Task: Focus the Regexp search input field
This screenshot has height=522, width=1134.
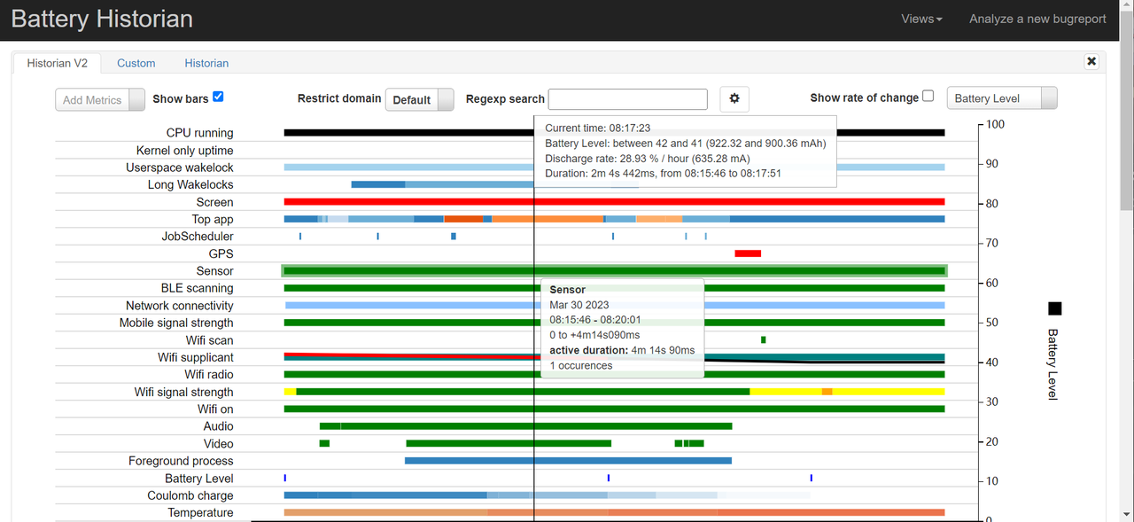Action: pos(628,99)
